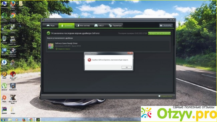Click the NVIDIA icon in the taskbar

38,120
